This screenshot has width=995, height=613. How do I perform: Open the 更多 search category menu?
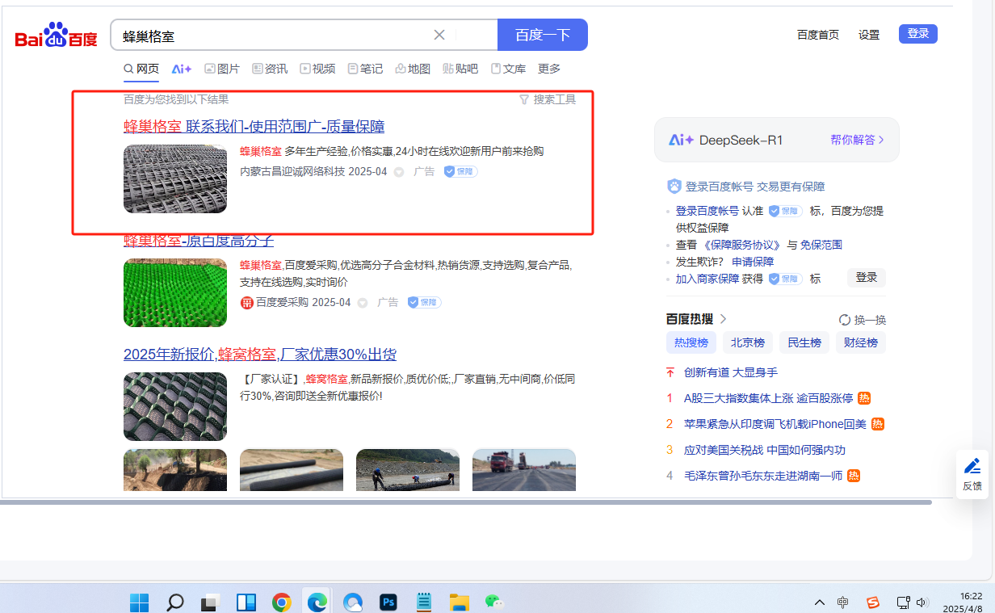(549, 69)
